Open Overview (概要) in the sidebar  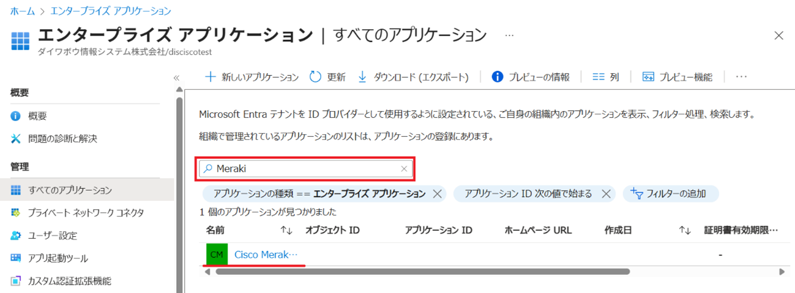tap(37, 116)
